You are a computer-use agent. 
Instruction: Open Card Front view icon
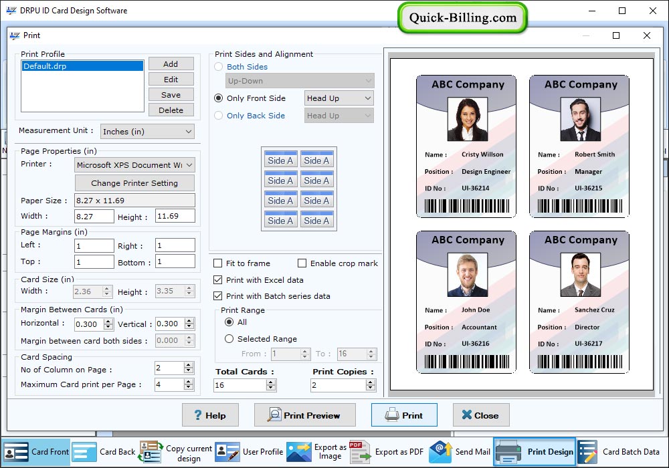16,452
